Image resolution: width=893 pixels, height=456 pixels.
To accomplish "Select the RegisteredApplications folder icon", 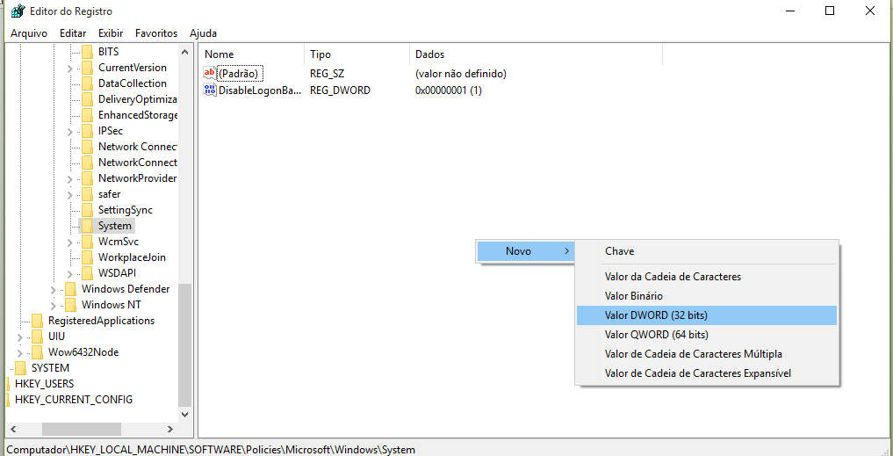I will click(37, 321).
